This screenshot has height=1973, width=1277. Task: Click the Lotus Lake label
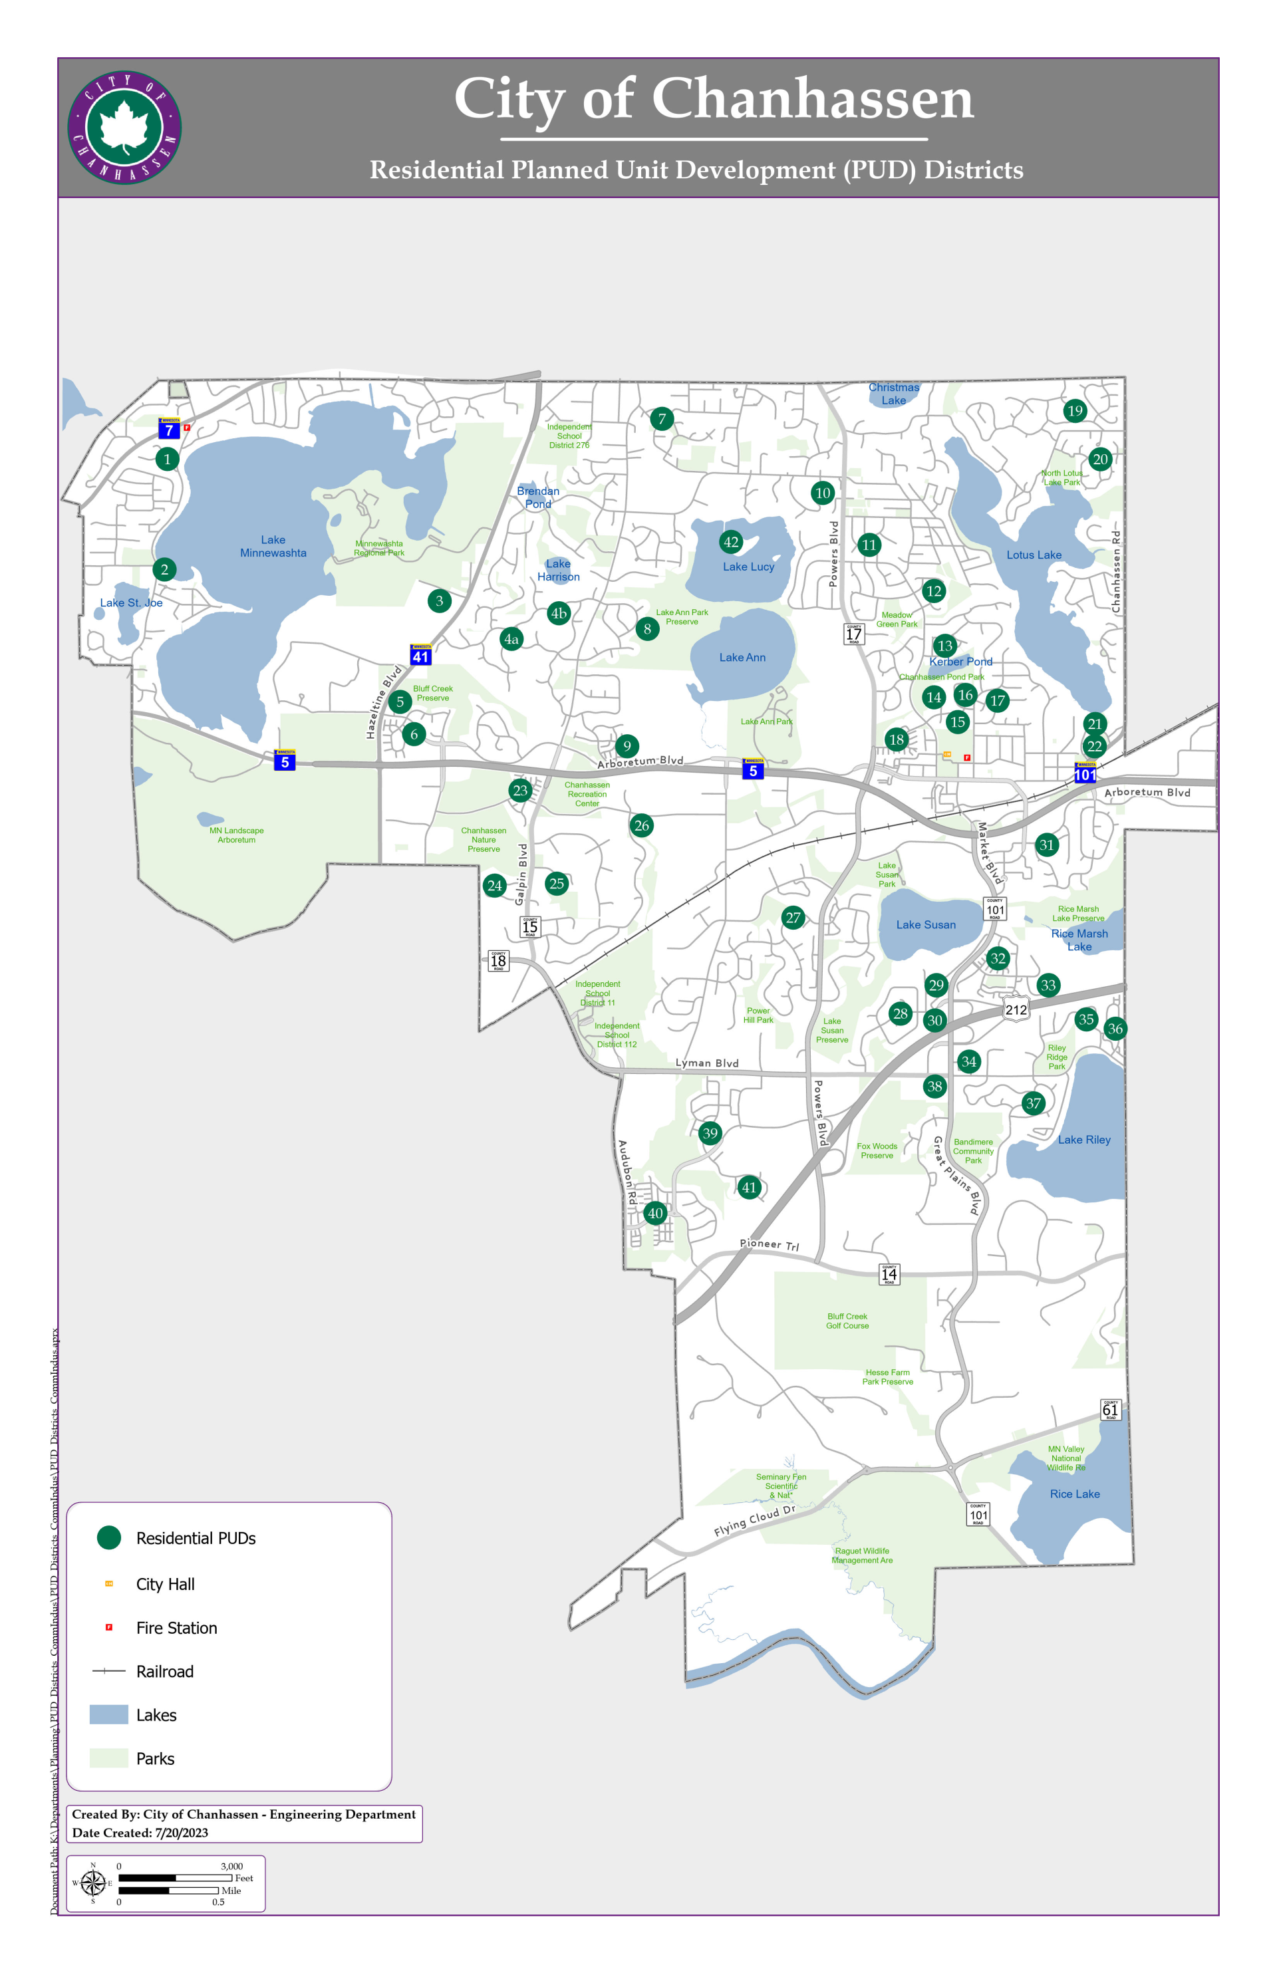coord(1034,555)
